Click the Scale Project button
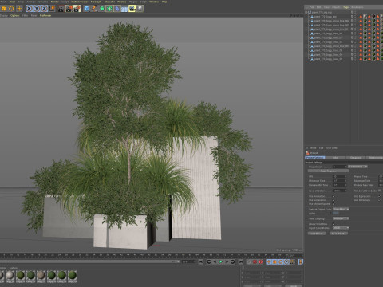This screenshot has width=383, height=287. [x=328, y=171]
